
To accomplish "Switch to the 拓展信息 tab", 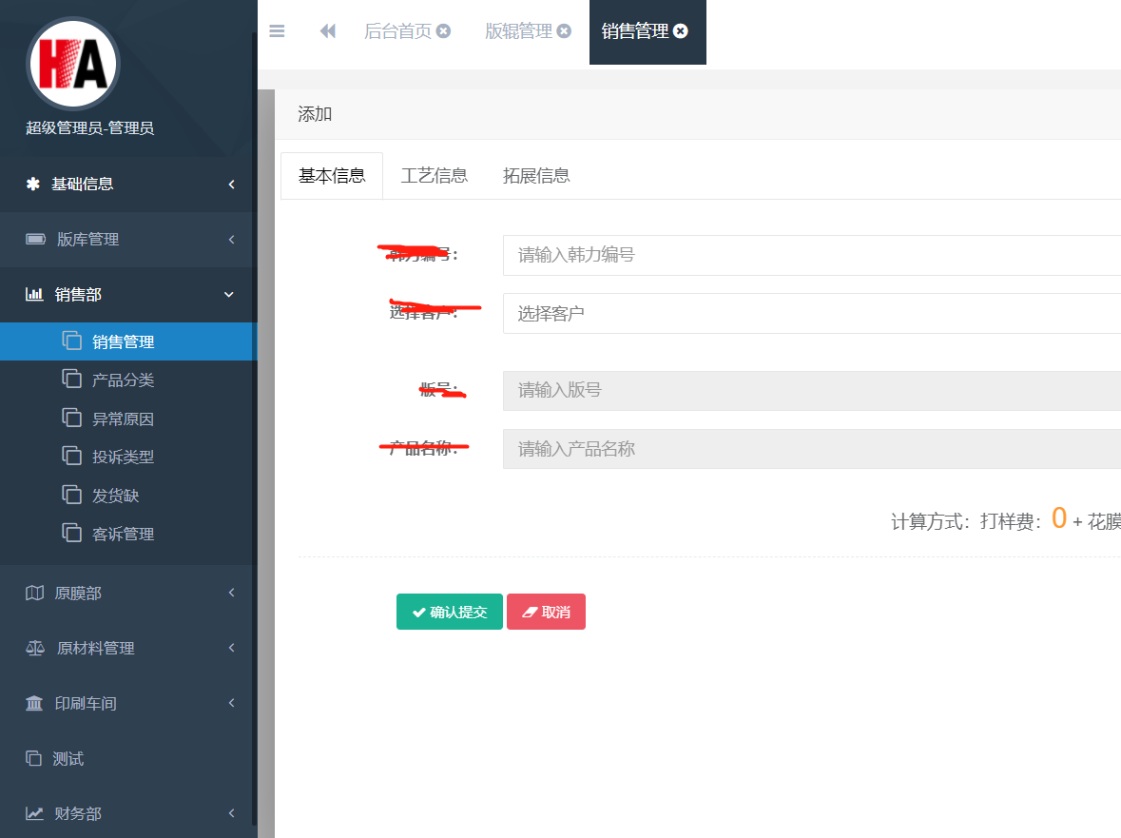I will (x=536, y=176).
